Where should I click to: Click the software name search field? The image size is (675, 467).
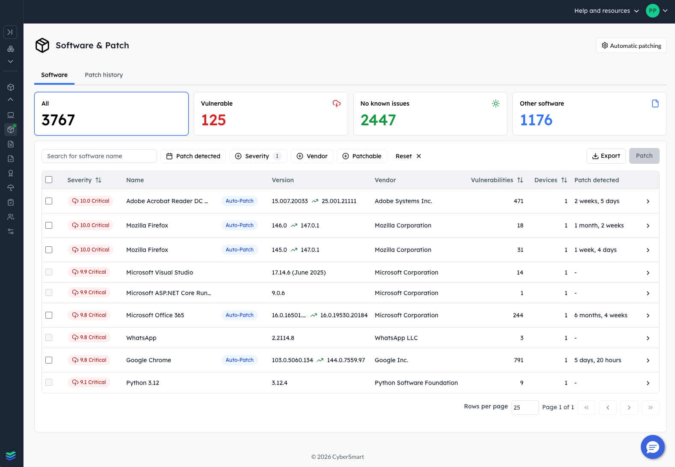(x=99, y=156)
